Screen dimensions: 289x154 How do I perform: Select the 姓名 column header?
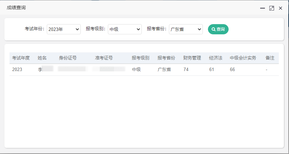click(42, 58)
